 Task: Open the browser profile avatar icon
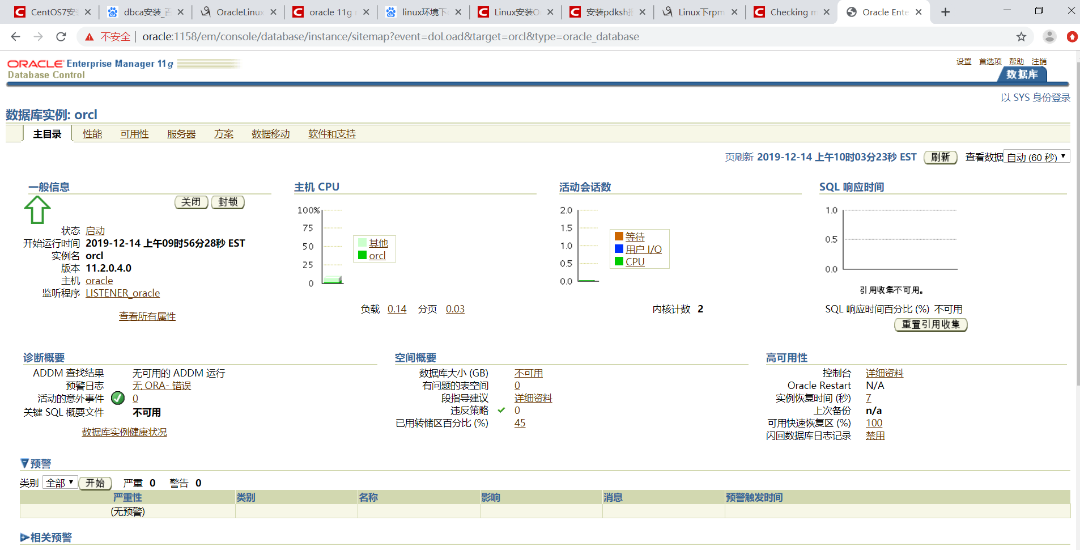(1049, 37)
